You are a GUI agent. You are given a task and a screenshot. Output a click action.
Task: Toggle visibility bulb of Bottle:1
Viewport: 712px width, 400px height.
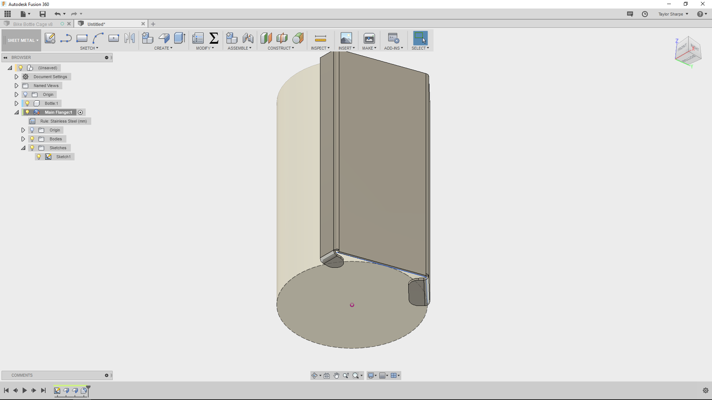[x=27, y=103]
